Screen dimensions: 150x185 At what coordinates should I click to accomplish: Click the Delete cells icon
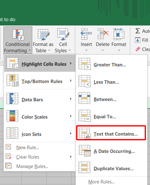coord(103,34)
